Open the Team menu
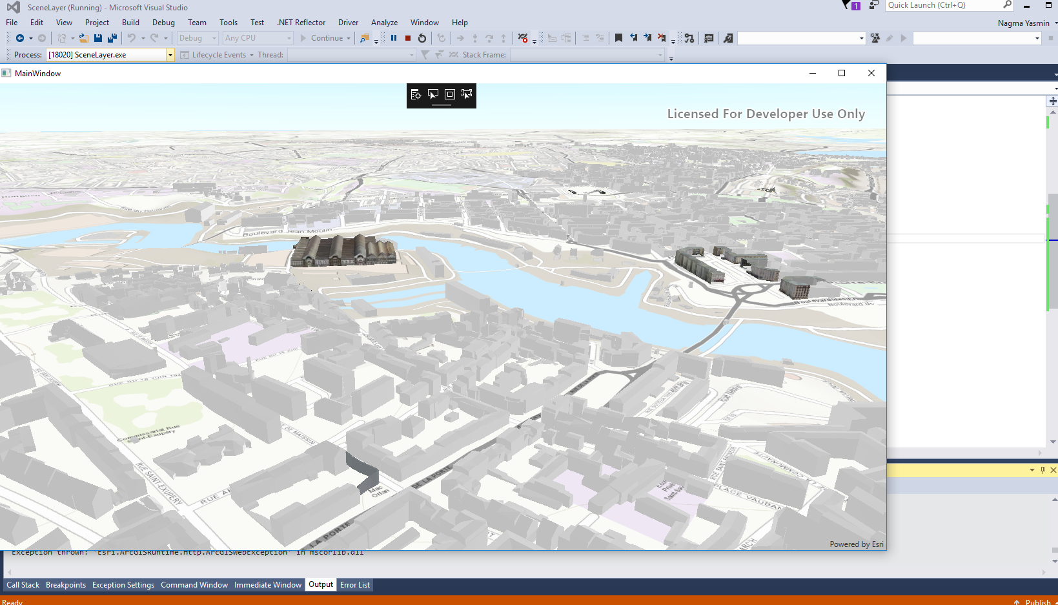Viewport: 1058px width, 605px height. tap(197, 22)
